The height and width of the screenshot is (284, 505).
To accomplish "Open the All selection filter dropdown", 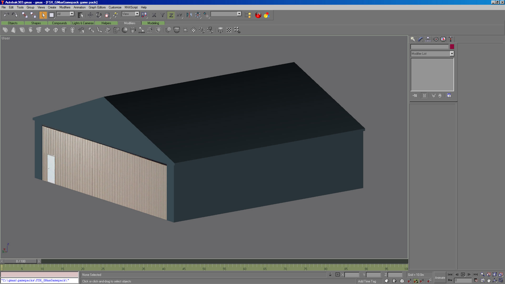I will coord(72,14).
